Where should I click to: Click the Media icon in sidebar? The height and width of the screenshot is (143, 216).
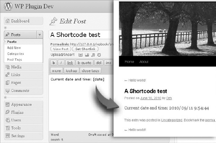coord(7,67)
